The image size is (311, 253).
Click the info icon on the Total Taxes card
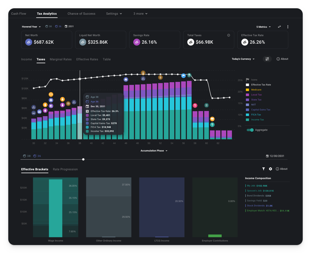[x=228, y=35]
